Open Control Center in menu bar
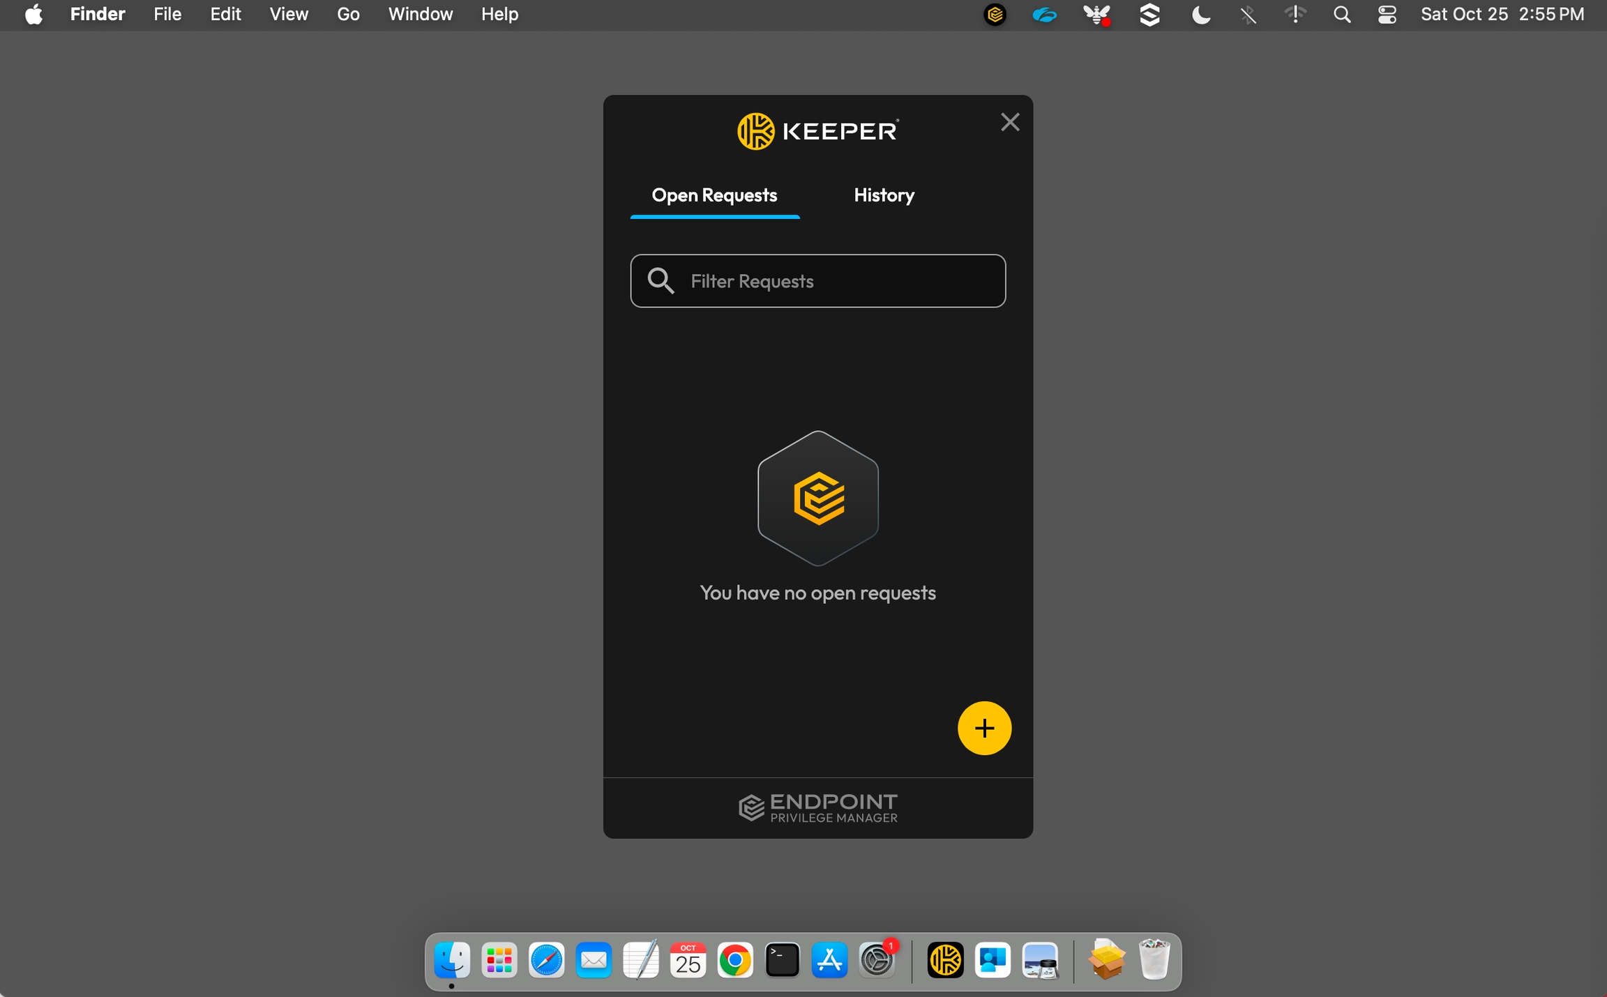1607x997 pixels. click(x=1387, y=15)
